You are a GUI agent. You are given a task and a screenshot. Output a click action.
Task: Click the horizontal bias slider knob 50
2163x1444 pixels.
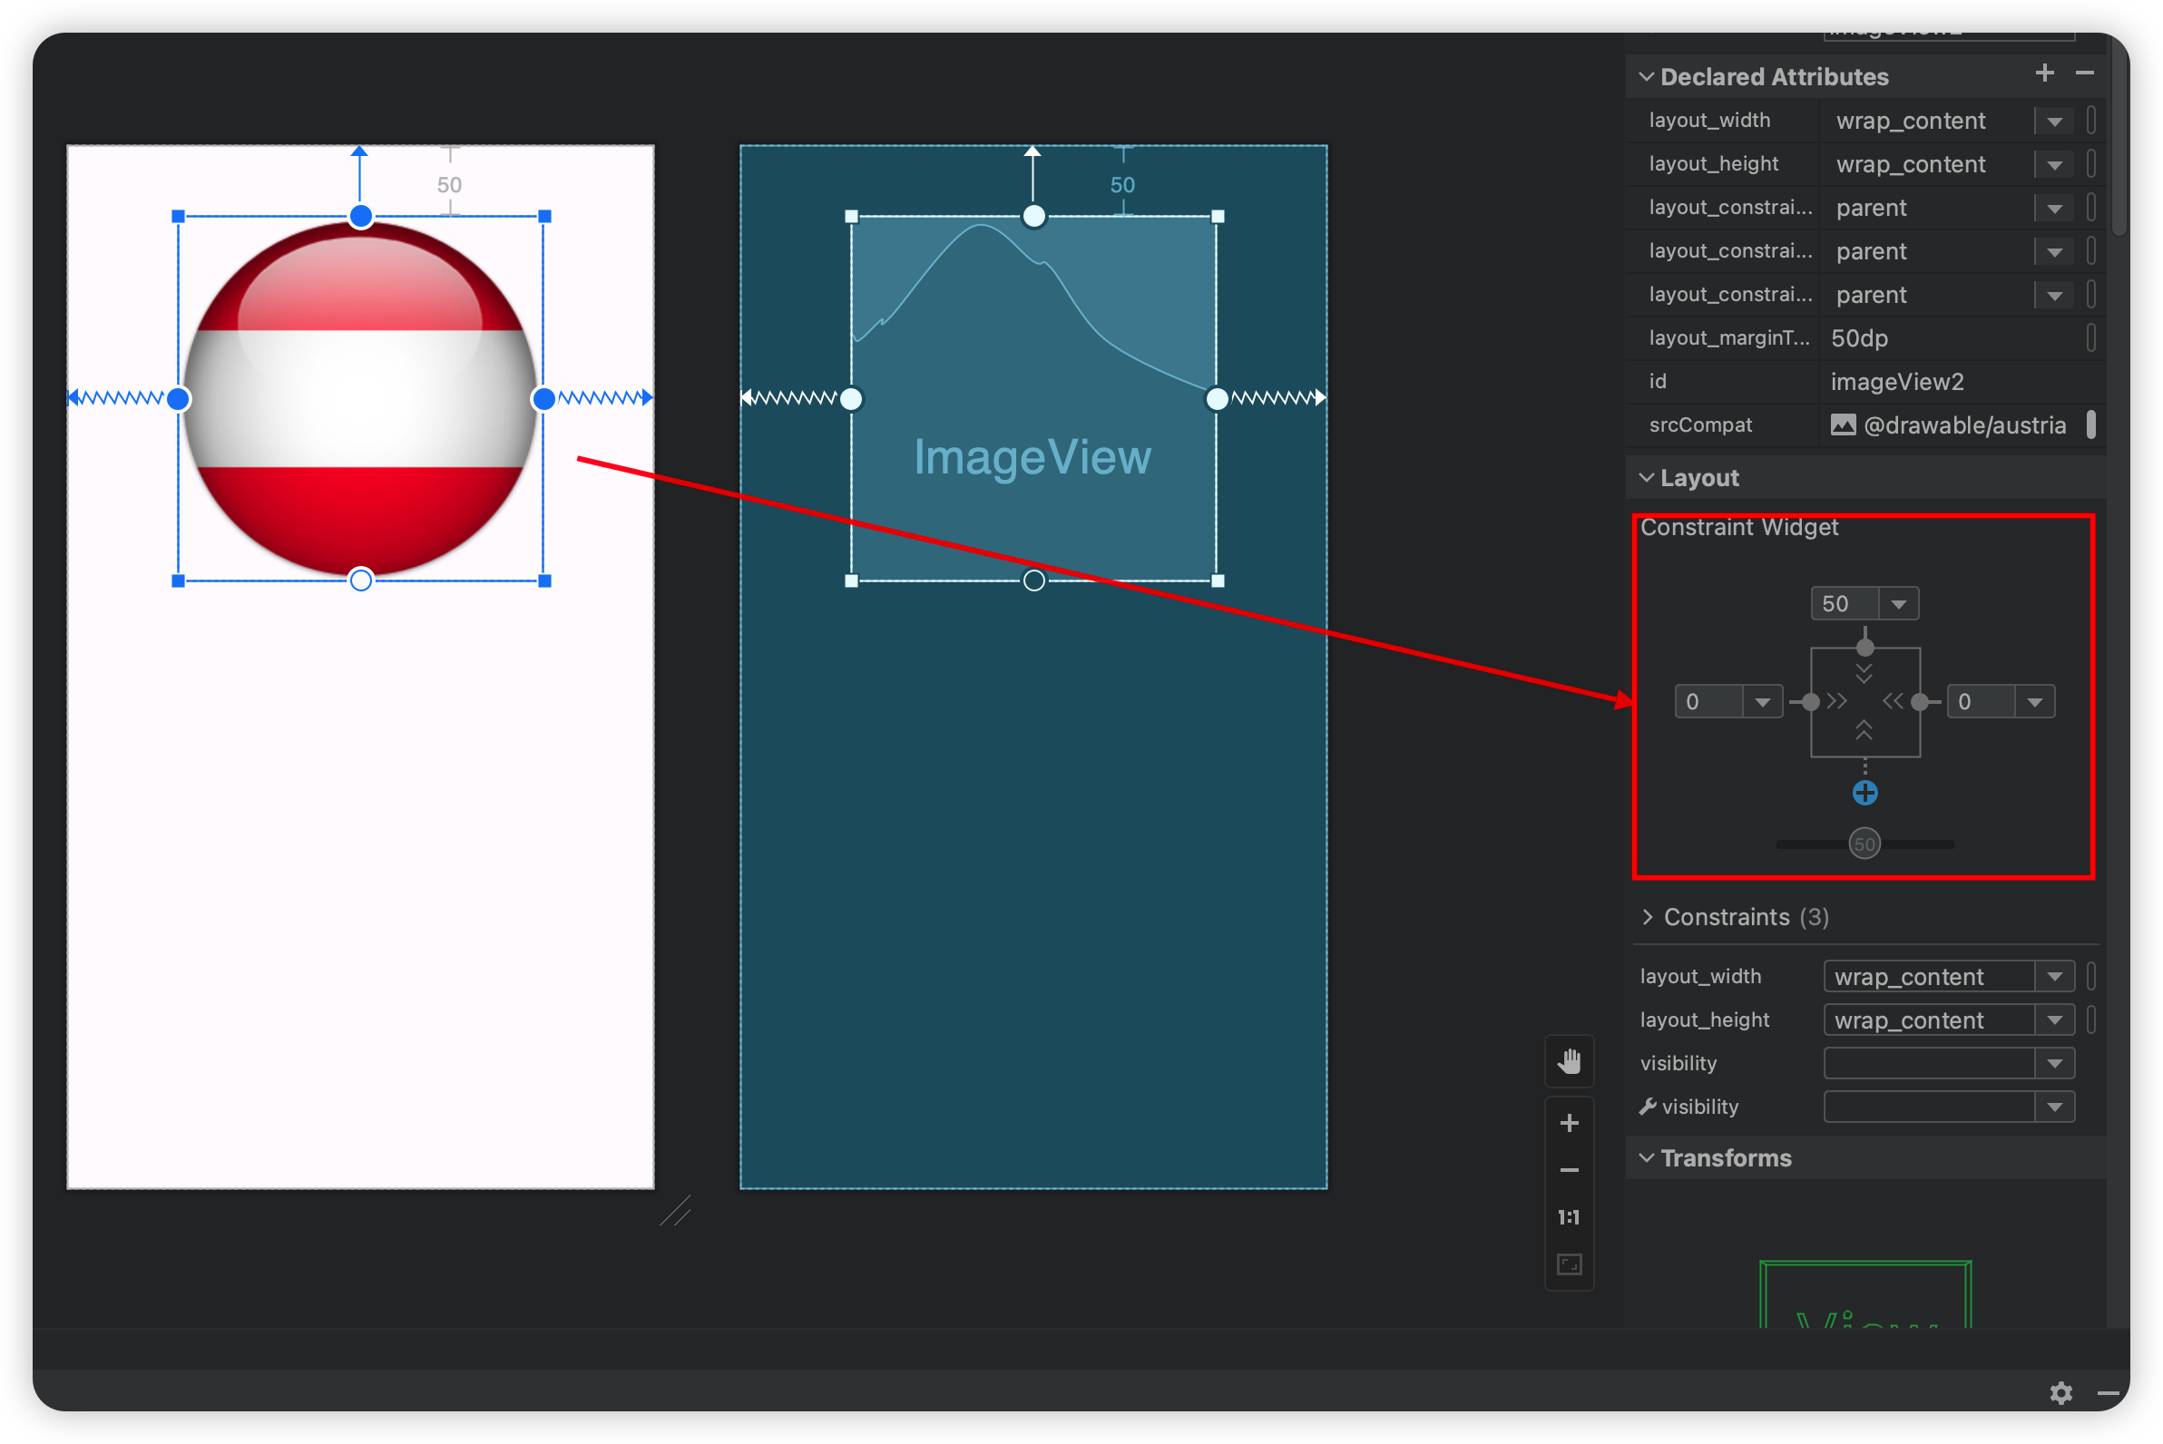click(x=1864, y=844)
